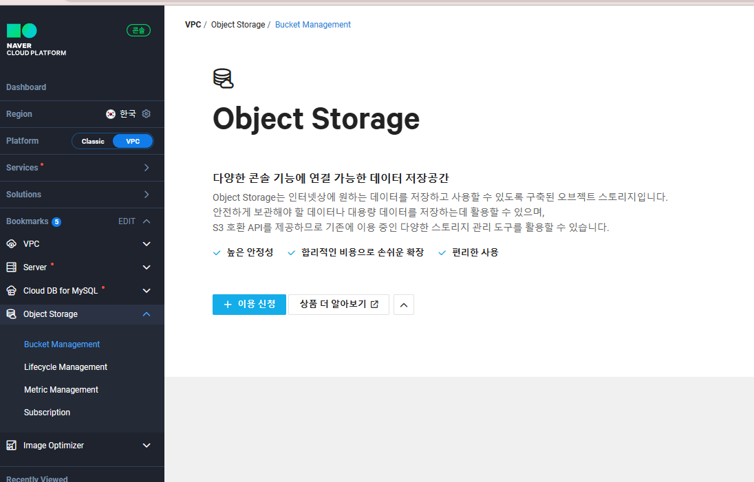Click the 편리한 사용 feature text

[x=475, y=252]
